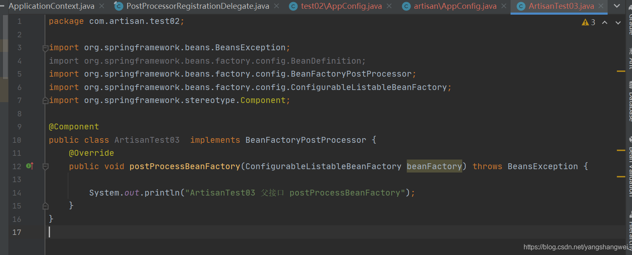Close the artisan\AppConfig.java tab
This screenshot has width=632, height=255.
503,6
